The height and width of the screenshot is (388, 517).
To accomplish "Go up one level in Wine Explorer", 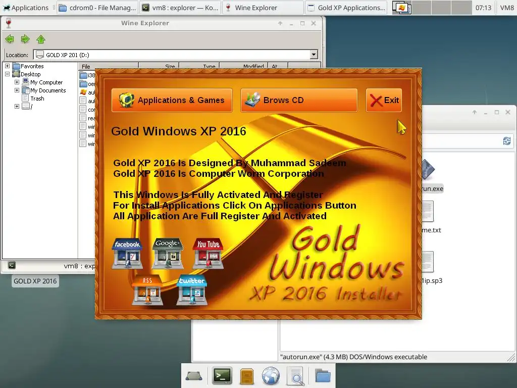I will pos(41,39).
